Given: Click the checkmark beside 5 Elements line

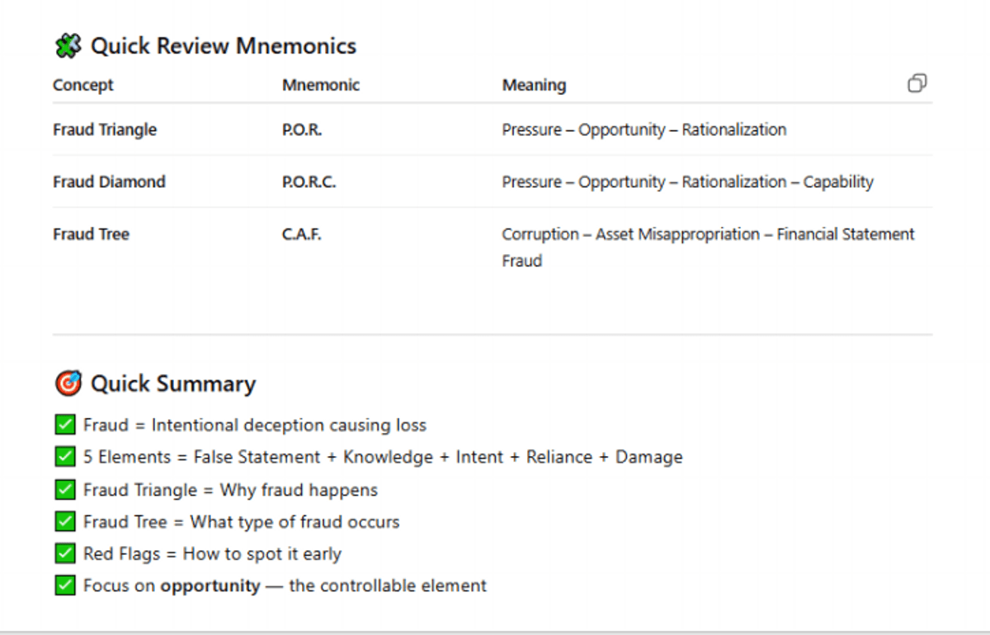Looking at the screenshot, I should coord(65,457).
